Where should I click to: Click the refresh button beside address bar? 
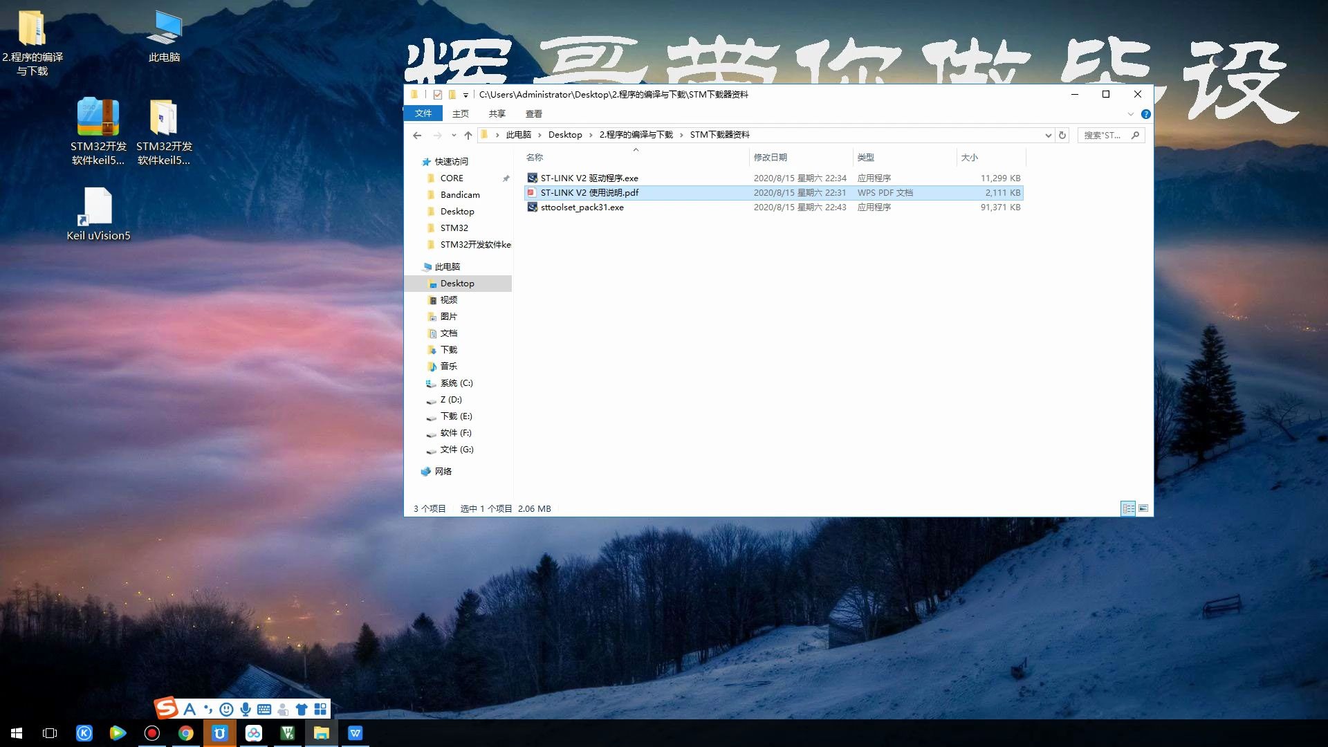(x=1063, y=135)
